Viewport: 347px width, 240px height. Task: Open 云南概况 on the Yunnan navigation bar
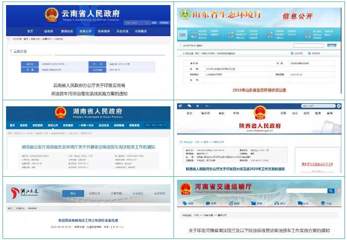pos(141,31)
